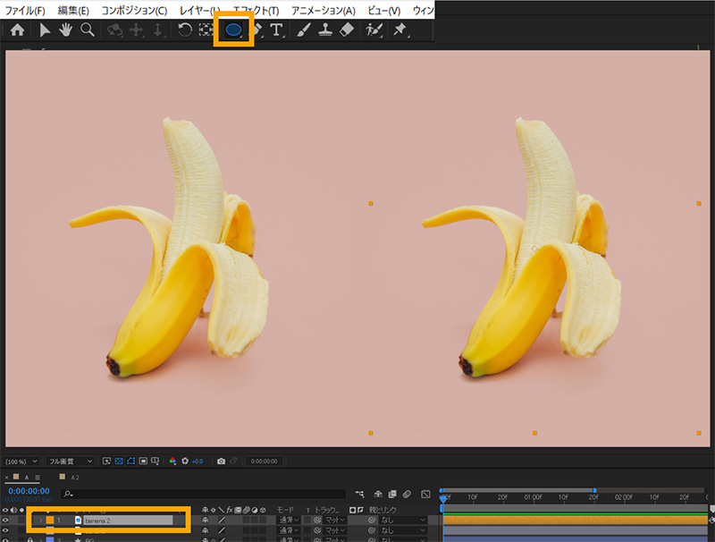
Task: Toggle Fast Previews button in viewer bar
Action: [106, 462]
